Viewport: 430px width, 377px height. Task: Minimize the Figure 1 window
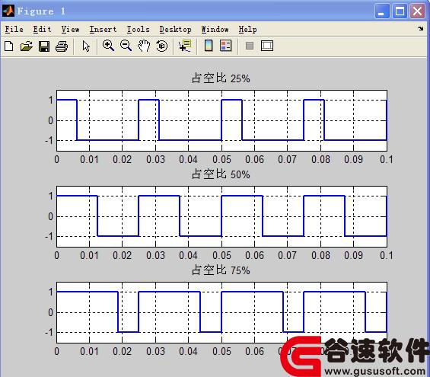[x=382, y=11]
